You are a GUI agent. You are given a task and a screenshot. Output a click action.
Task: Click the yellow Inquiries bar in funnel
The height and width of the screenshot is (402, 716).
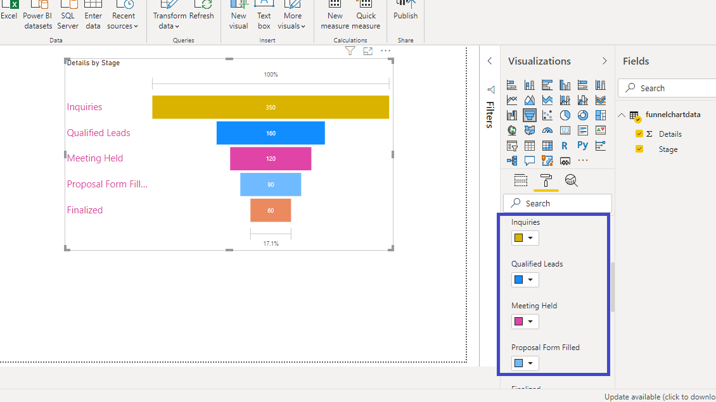[x=271, y=107]
